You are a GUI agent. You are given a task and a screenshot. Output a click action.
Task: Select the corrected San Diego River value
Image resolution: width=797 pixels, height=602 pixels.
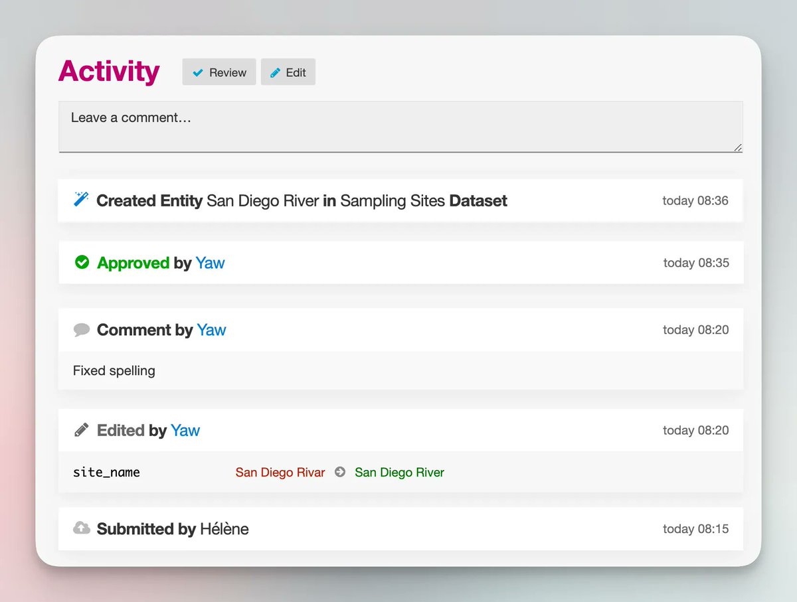[x=399, y=472]
